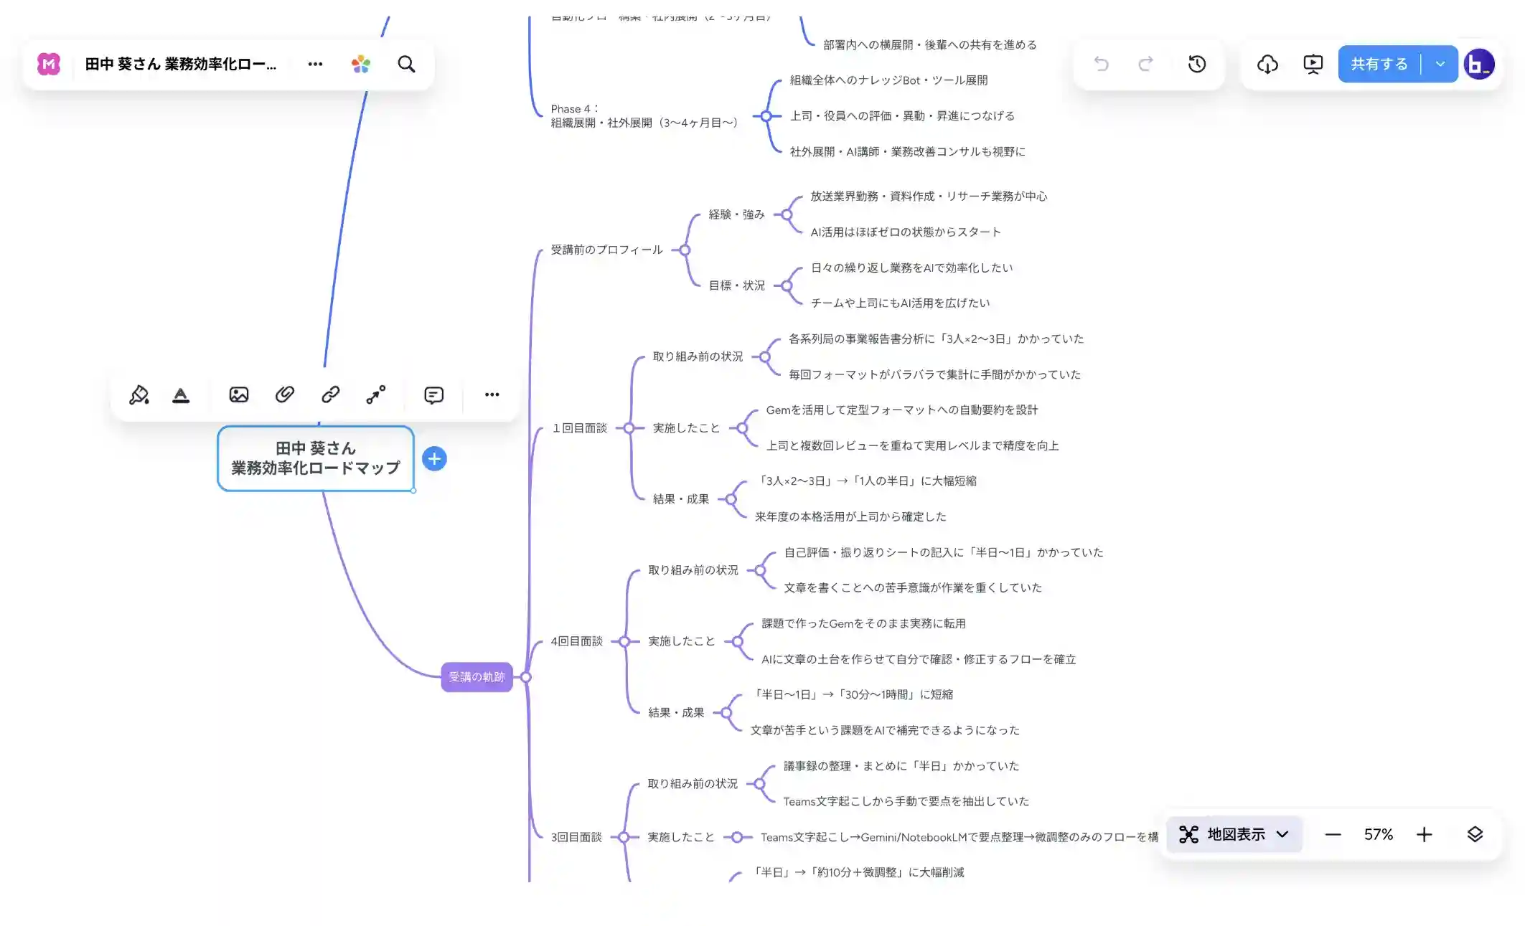This screenshot has width=1525, height=926.
Task: Start presentation mode icon
Action: [x=1313, y=64]
